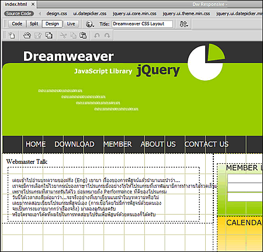This screenshot has width=263, height=252.
Task: Switch to Split view
Action: 34,24
